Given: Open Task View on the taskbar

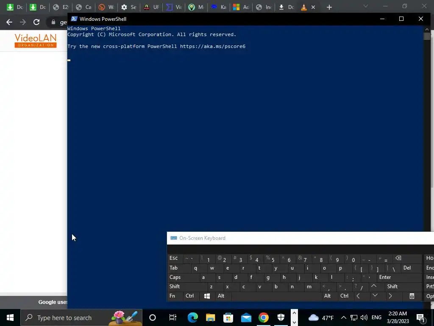Looking at the screenshot, I should pyautogui.click(x=173, y=318).
